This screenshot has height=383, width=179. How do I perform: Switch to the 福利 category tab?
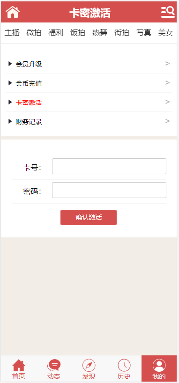pos(56,33)
